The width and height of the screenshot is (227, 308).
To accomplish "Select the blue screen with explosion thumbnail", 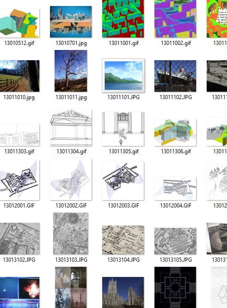I will (x=19, y=292).
